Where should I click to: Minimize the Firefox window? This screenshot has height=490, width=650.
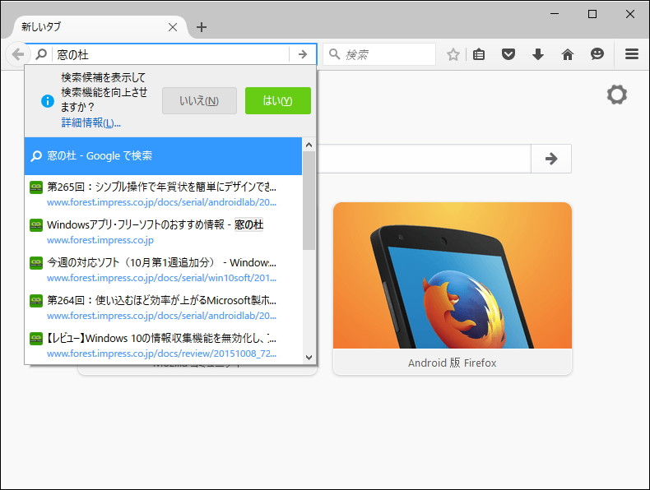click(x=555, y=14)
